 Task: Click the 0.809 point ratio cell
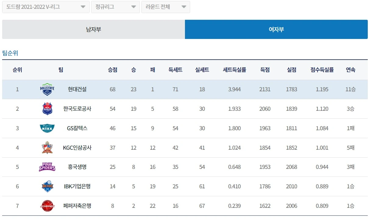[322, 206]
